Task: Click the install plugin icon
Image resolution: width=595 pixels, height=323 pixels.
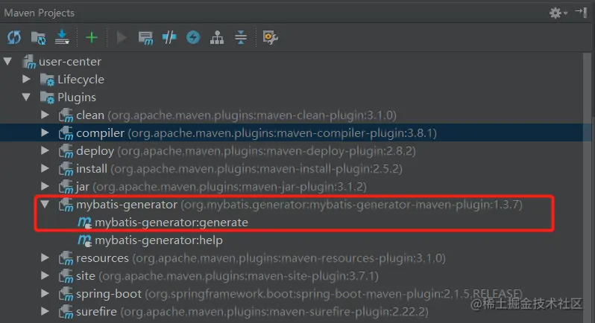Action: tap(66, 168)
